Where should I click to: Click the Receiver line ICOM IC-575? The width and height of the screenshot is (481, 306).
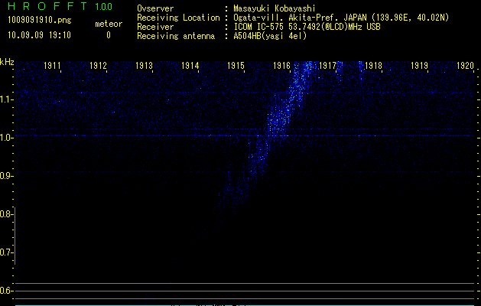[x=307, y=27]
